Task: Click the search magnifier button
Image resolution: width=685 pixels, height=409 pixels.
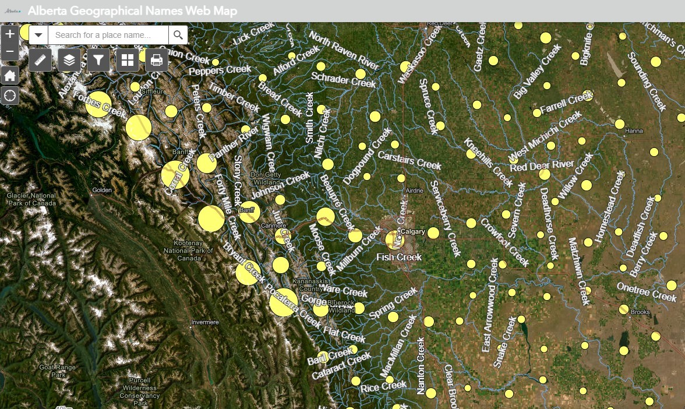Action: 178,36
